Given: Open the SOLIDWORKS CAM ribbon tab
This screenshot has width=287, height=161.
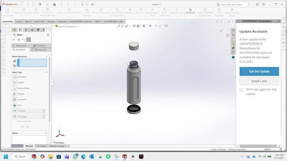Looking at the screenshot, I should tap(113, 21).
